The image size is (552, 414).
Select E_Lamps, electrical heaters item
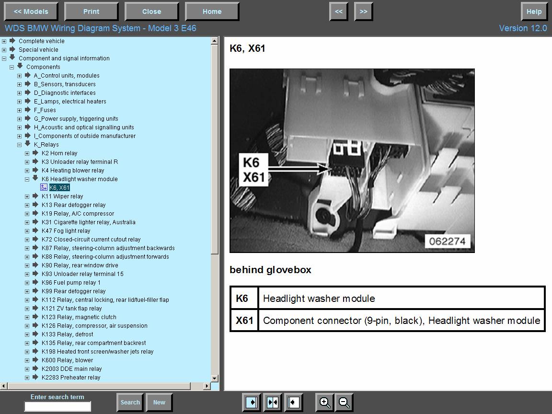(x=70, y=102)
